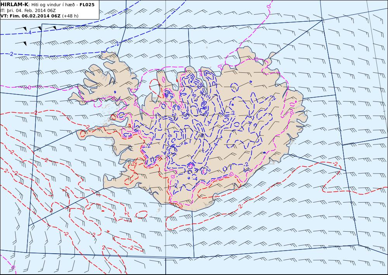Viewport: 388px width, 275px height.
Task: Select the 'VT: Fim. 06.02.2014 06Z' valid time
Action: click(30, 16)
